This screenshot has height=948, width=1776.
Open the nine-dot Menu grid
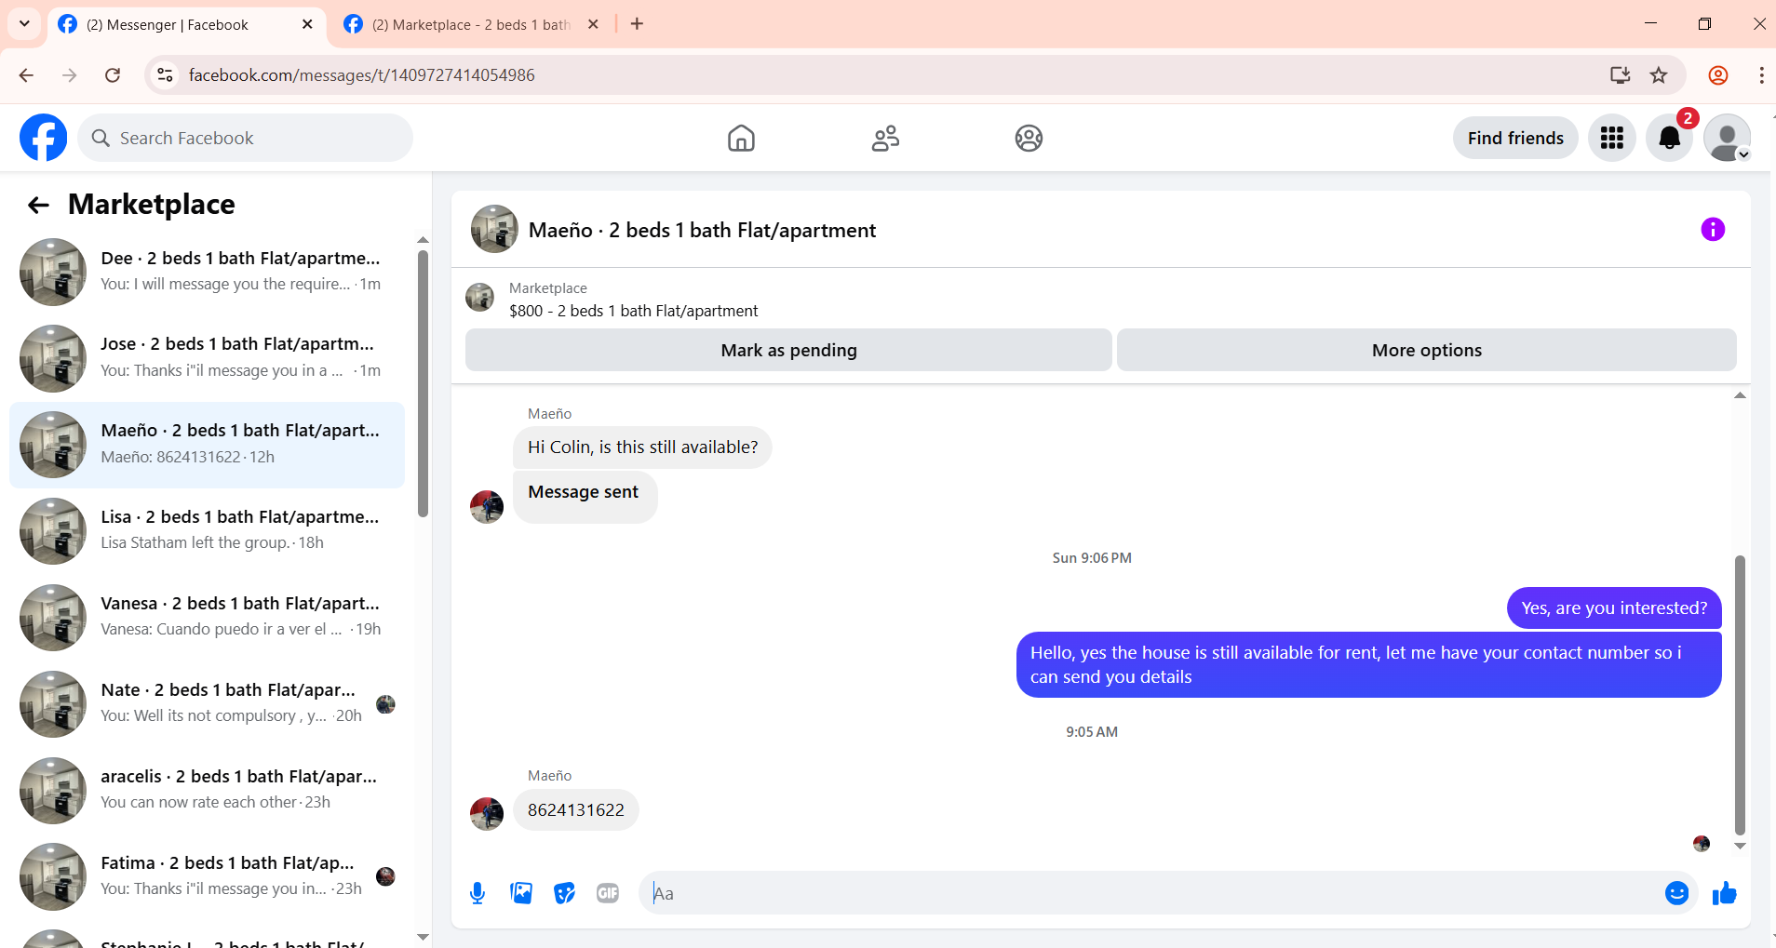[x=1612, y=138]
